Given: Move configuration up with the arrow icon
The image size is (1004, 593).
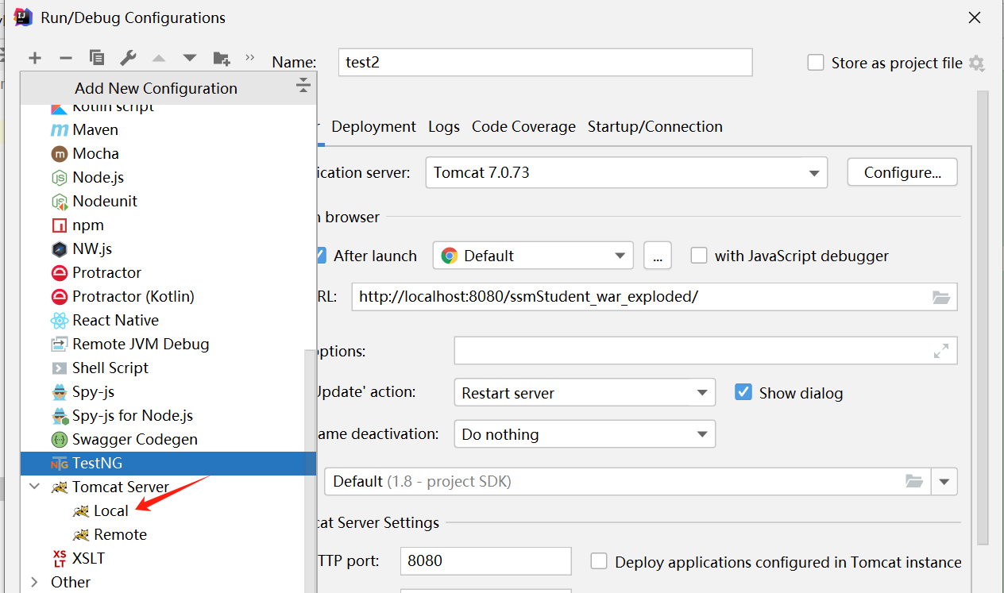Looking at the screenshot, I should 159,58.
